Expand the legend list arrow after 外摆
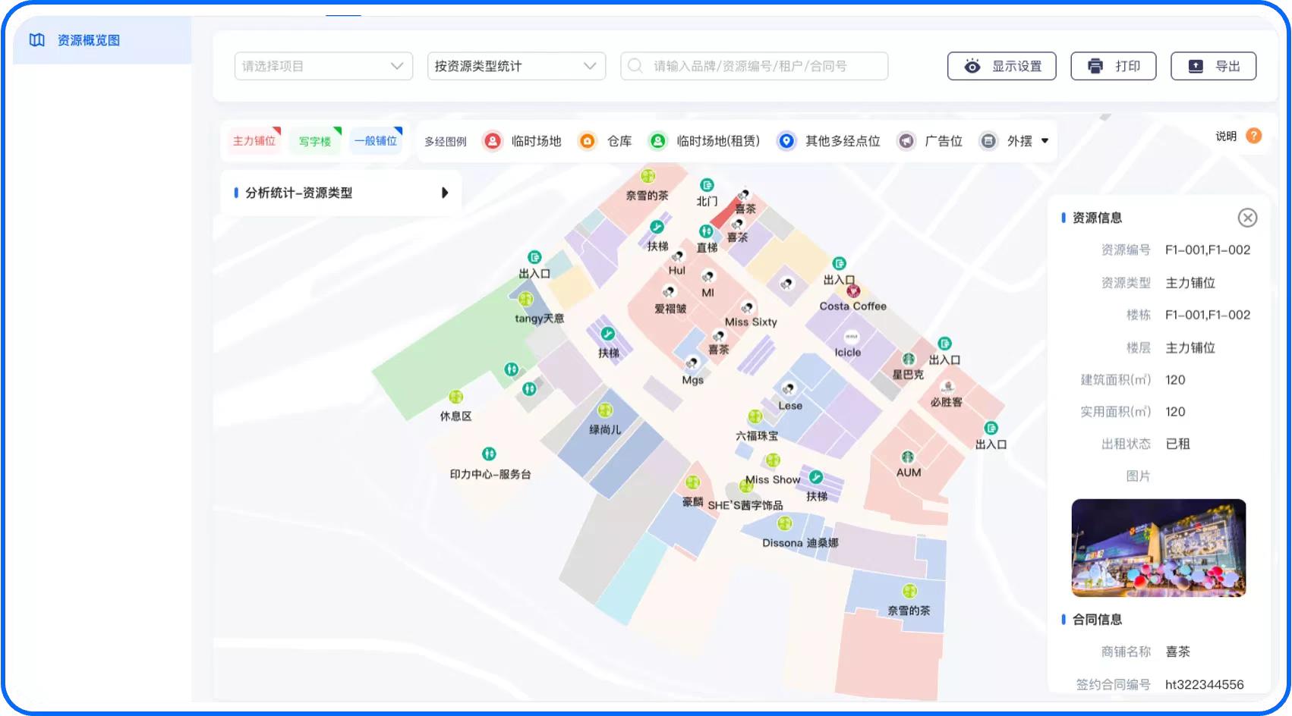The width and height of the screenshot is (1292, 716). point(1045,141)
